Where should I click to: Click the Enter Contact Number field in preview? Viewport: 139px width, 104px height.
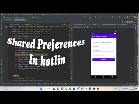tap(104, 55)
